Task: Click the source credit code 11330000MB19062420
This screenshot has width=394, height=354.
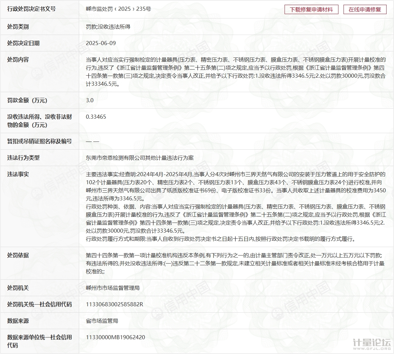Action: tap(116, 337)
